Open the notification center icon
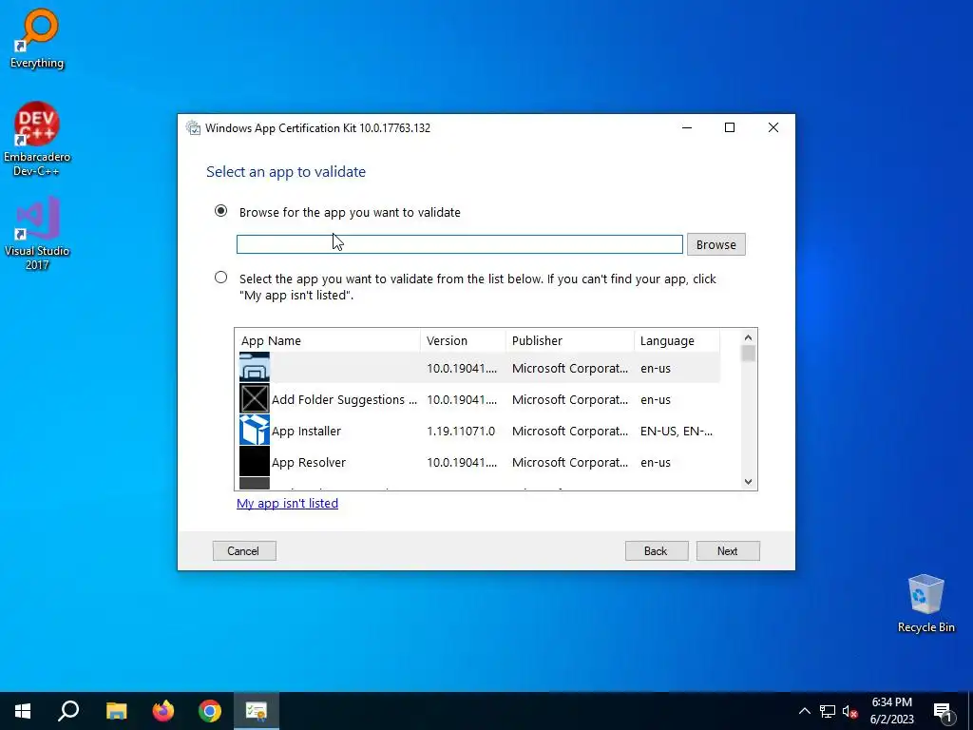This screenshot has height=730, width=973. (x=944, y=712)
